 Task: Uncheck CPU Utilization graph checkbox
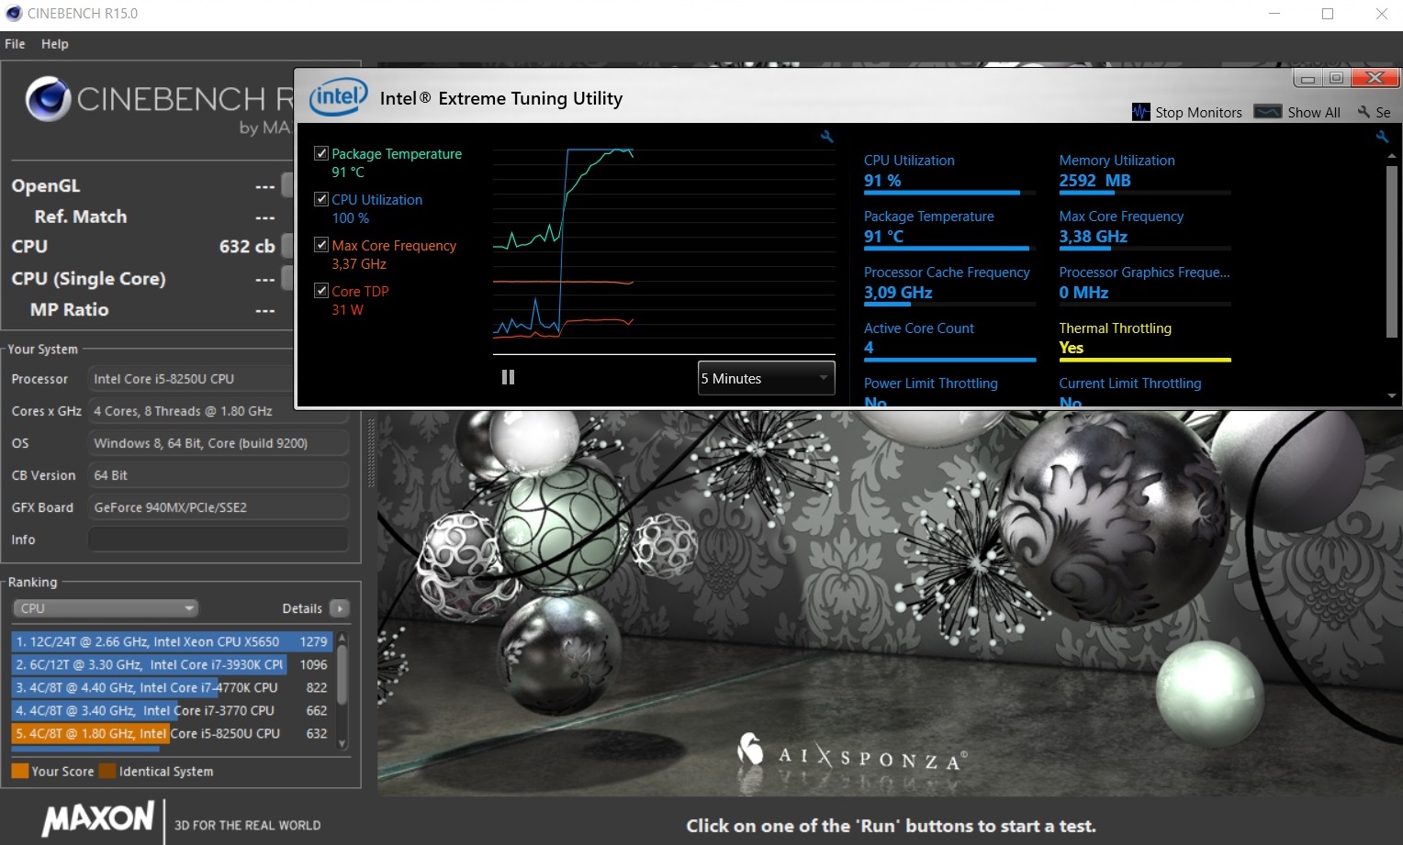coord(321,199)
